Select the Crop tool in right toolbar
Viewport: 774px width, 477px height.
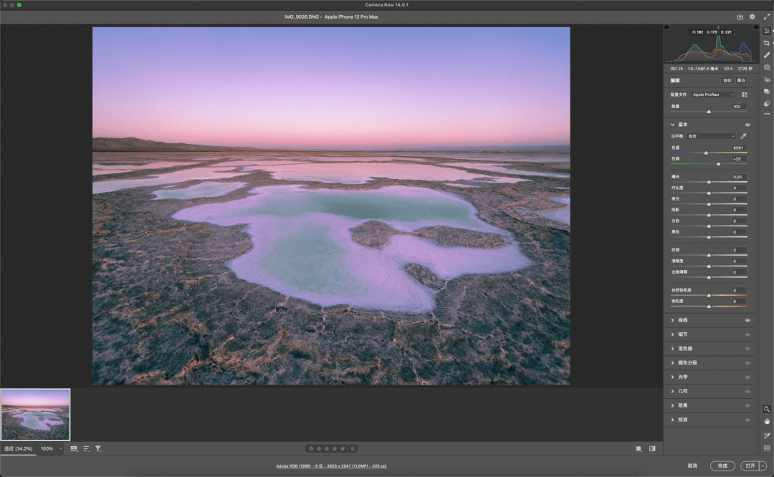pos(767,43)
